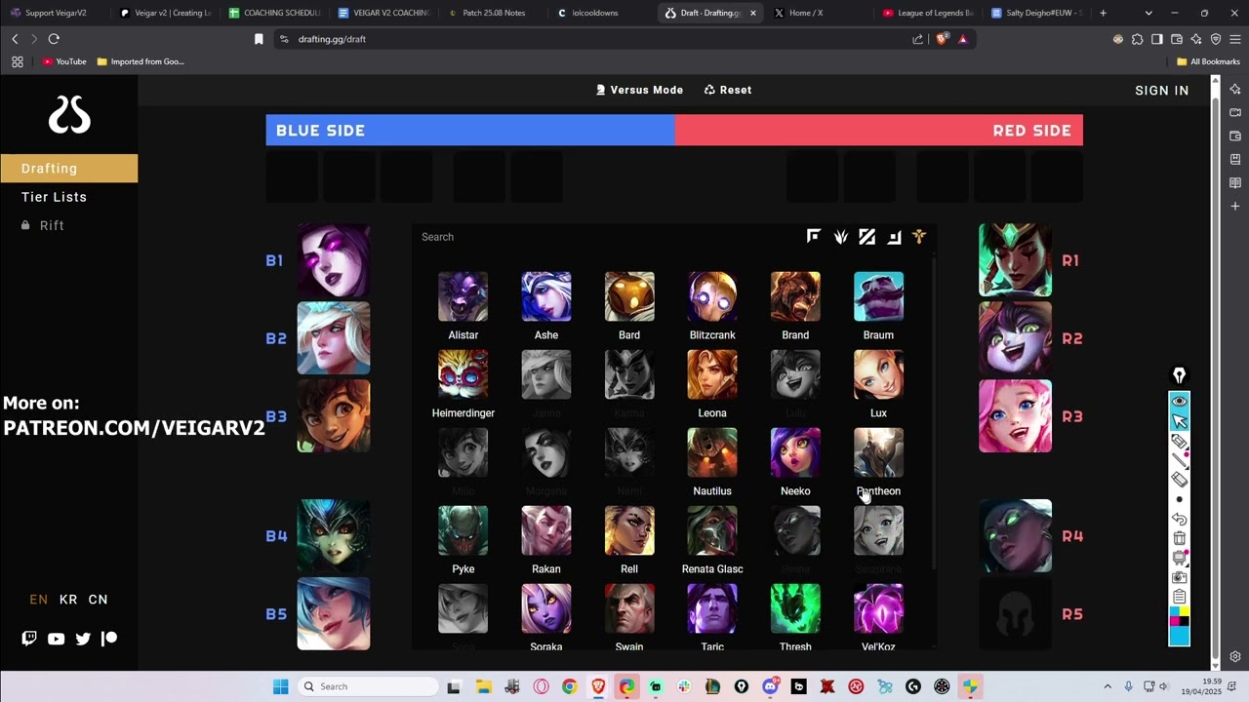Filter champions by mid lane role icon
Screen dimensions: 1249x702
866,236
